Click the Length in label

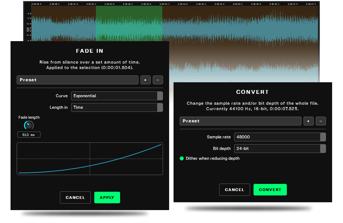(x=59, y=107)
